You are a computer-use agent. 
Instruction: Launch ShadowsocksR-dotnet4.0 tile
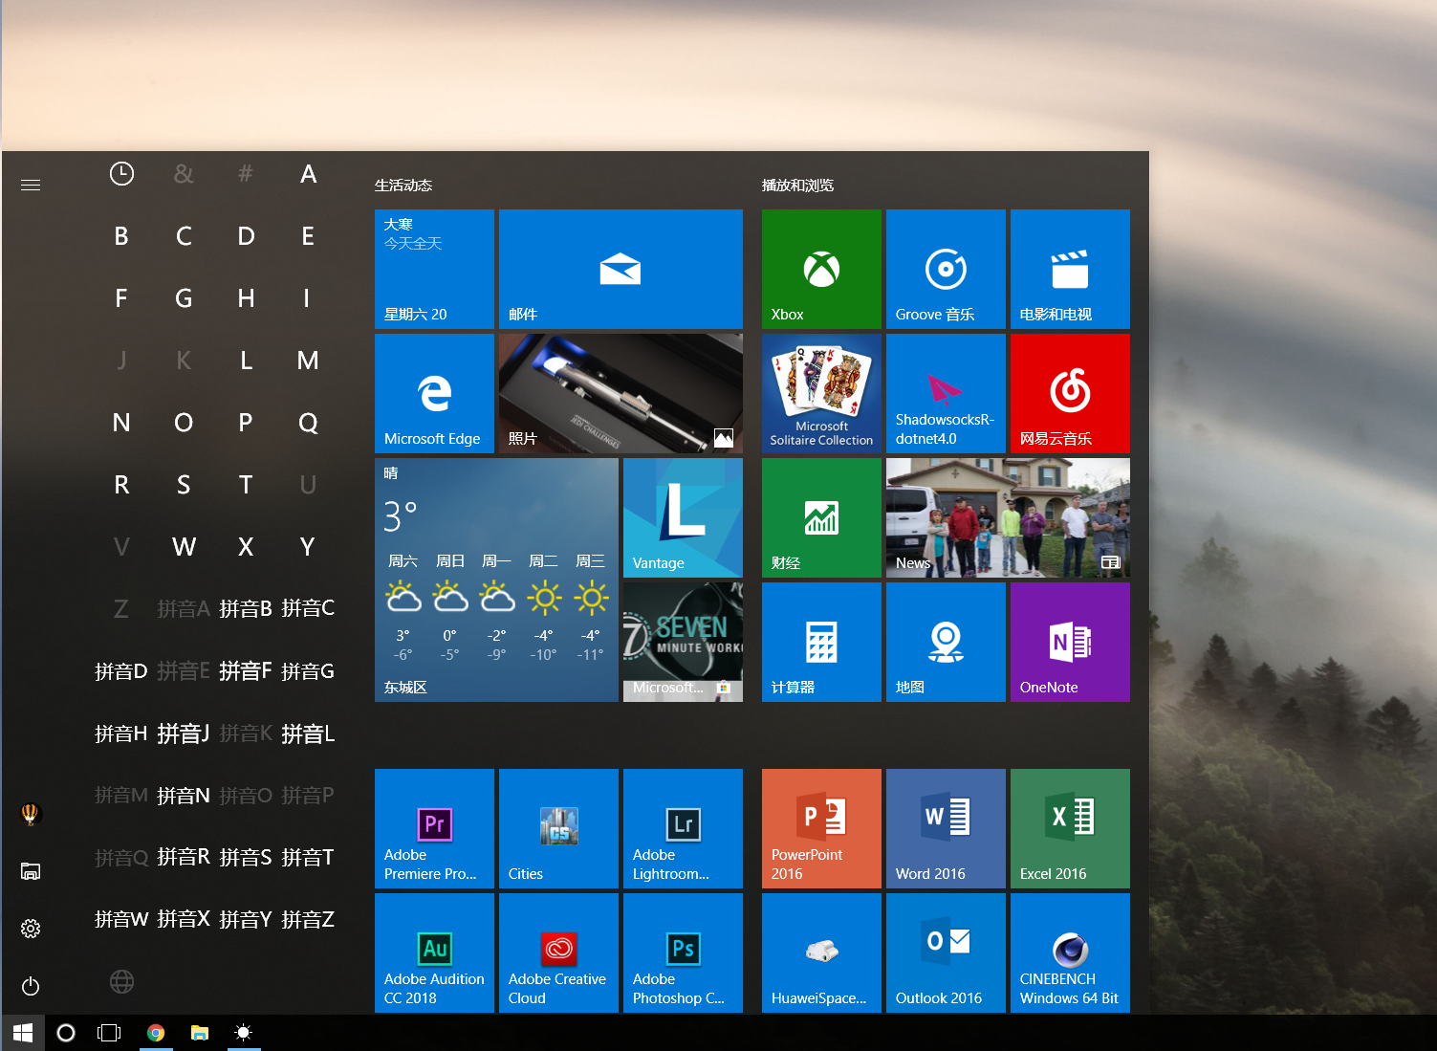pyautogui.click(x=946, y=393)
